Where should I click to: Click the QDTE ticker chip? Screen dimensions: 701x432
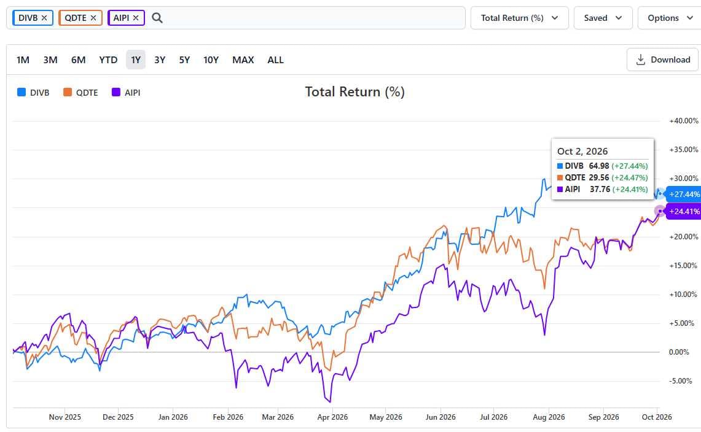(x=80, y=18)
